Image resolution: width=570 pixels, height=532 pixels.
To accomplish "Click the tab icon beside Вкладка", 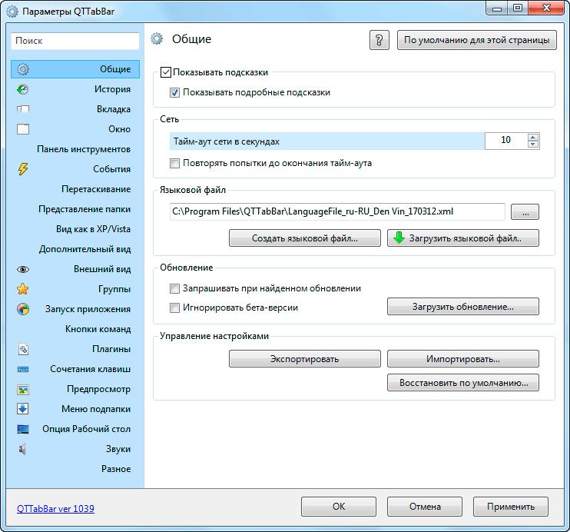I will (x=23, y=109).
